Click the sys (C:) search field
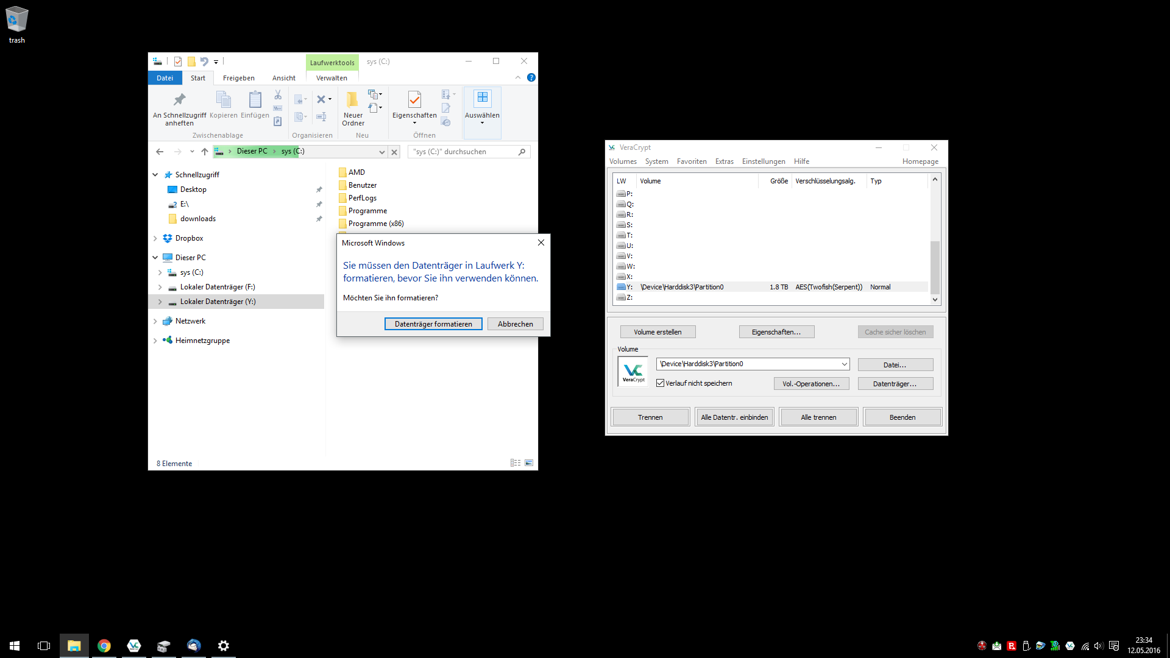The height and width of the screenshot is (658, 1170). tap(463, 152)
